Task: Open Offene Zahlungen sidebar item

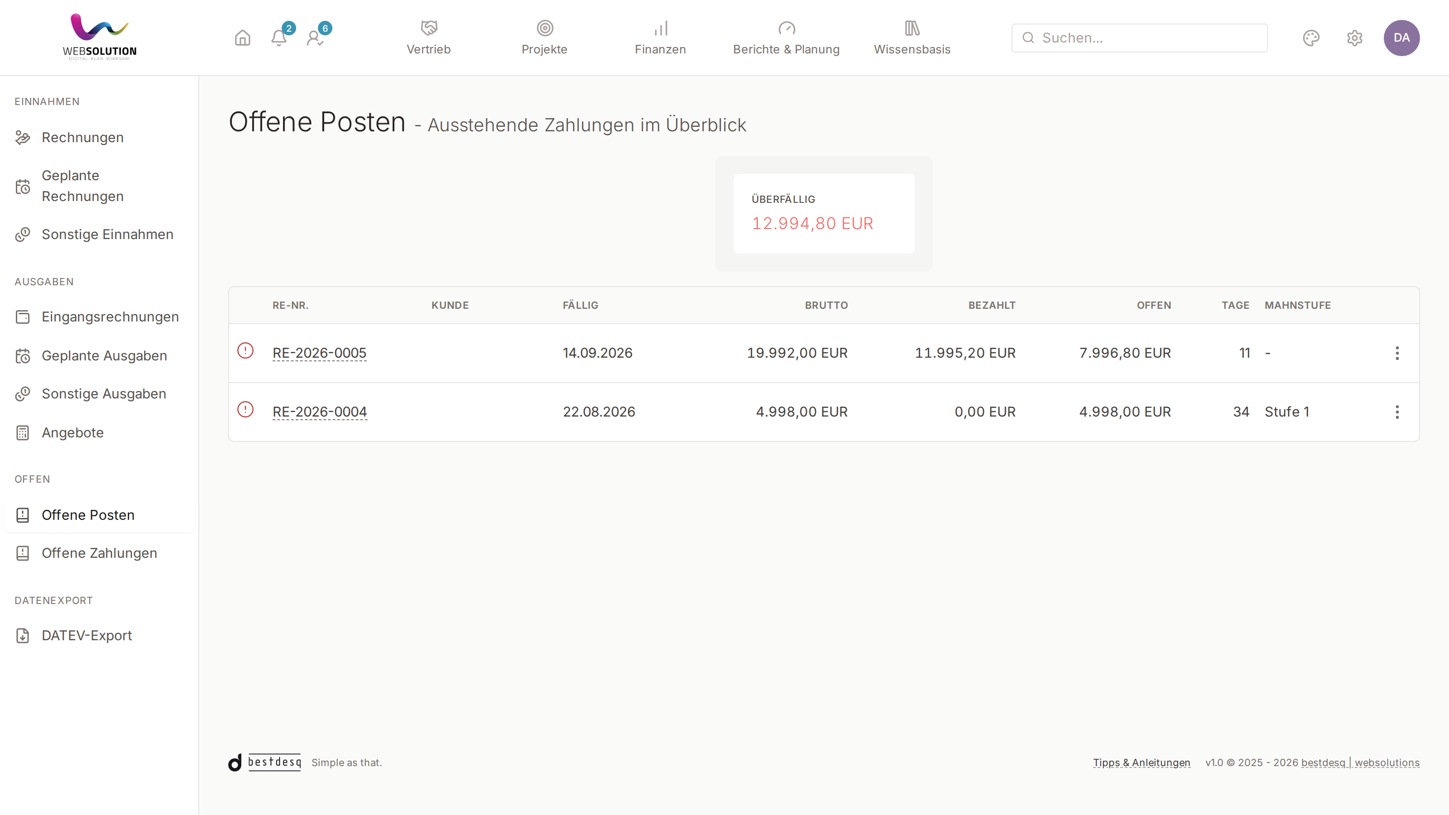Action: click(99, 553)
